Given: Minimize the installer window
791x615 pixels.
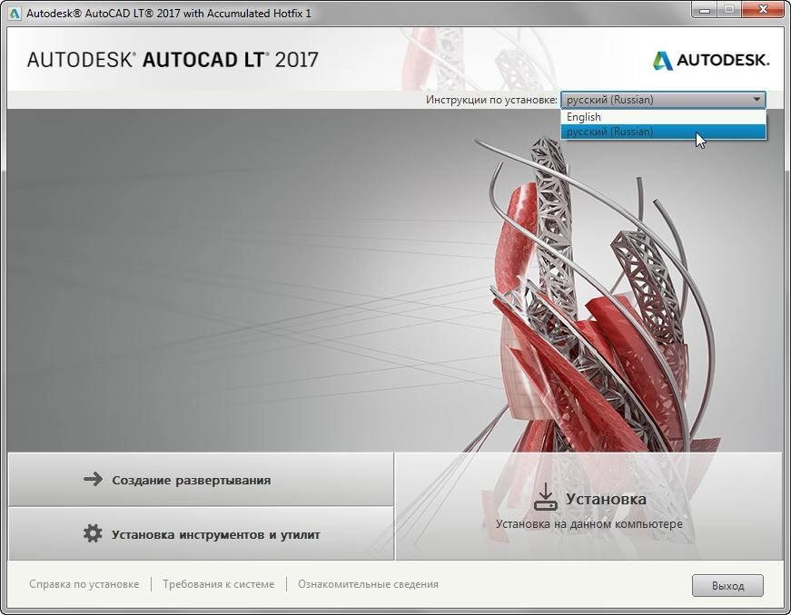Looking at the screenshot, I should pyautogui.click(x=705, y=10).
